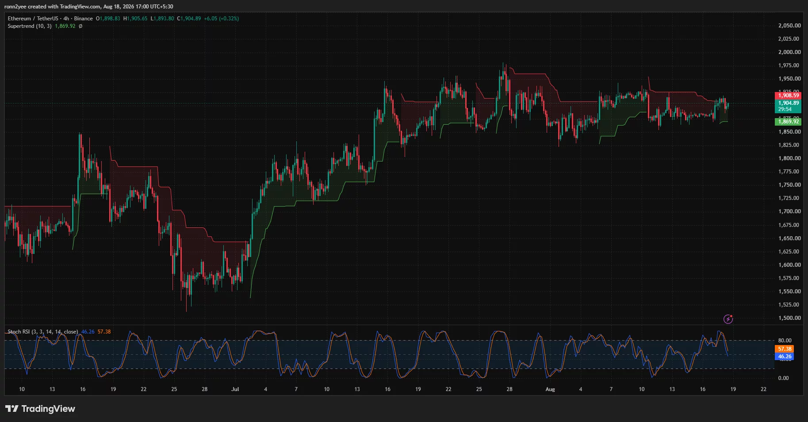Click the 1,975.00 price axis level
808x422 pixels.
click(x=789, y=65)
